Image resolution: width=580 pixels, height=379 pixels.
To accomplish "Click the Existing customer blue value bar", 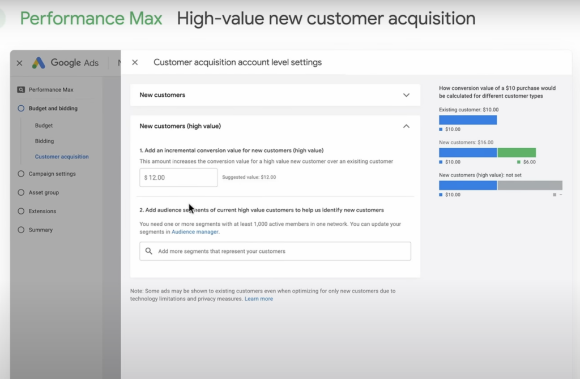I will pyautogui.click(x=468, y=120).
